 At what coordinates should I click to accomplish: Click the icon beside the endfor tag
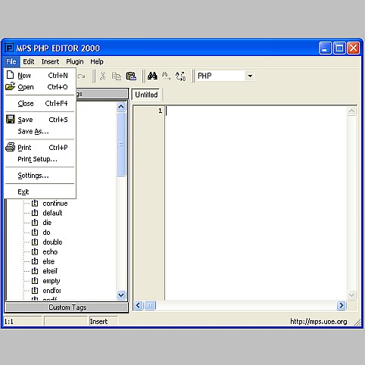pyautogui.click(x=35, y=291)
